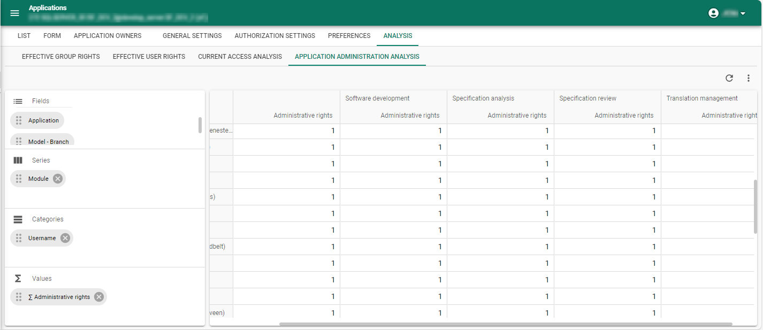This screenshot has height=330, width=763.
Task: Grab the Model - Branch drag handle
Action: pos(19,141)
